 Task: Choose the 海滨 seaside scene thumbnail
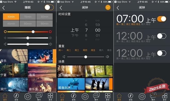[x=42, y=70]
